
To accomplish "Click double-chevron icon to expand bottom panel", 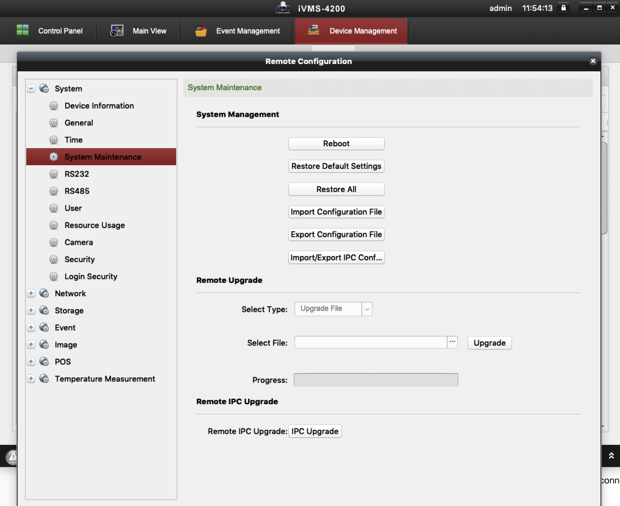I will 611,456.
